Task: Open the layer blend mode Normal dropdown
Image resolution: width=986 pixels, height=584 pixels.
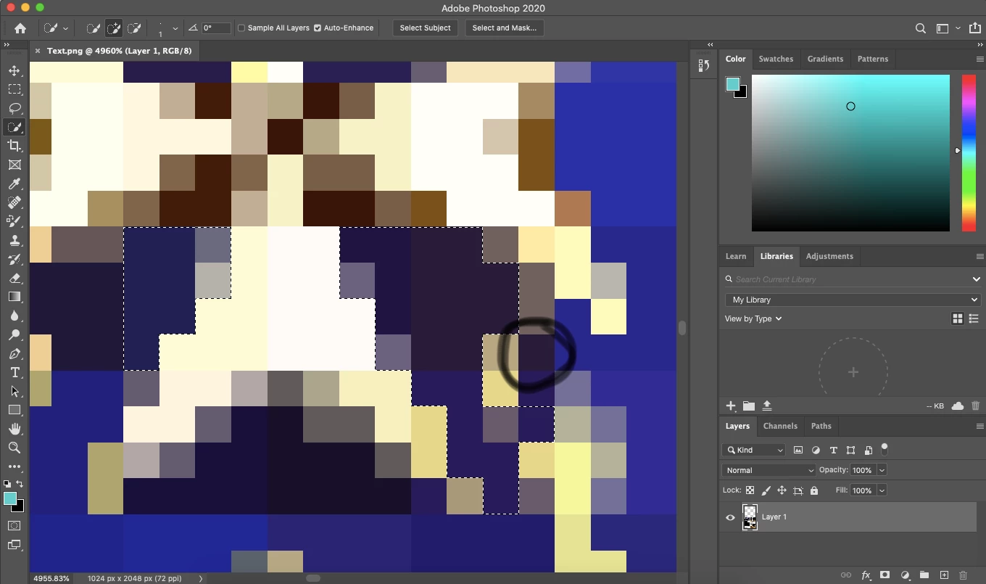Action: pyautogui.click(x=768, y=470)
